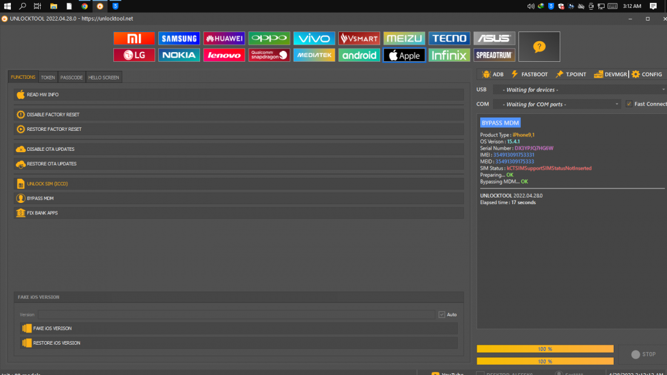Select the LG brand logo
This screenshot has height=375, width=667.
coord(134,55)
